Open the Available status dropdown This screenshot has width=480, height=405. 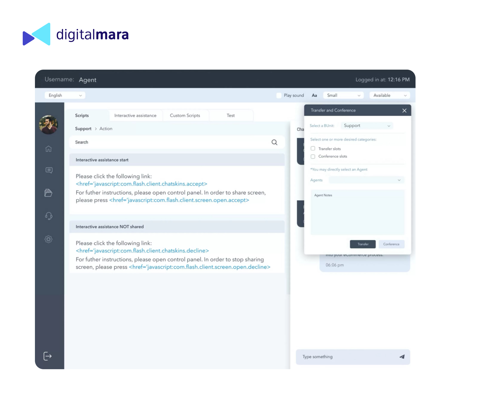pyautogui.click(x=390, y=95)
